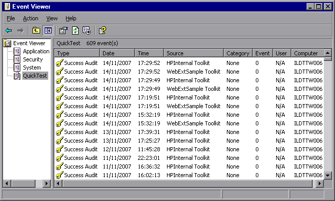Sort by the Category column header
This screenshot has height=201, width=335.
pyautogui.click(x=238, y=53)
